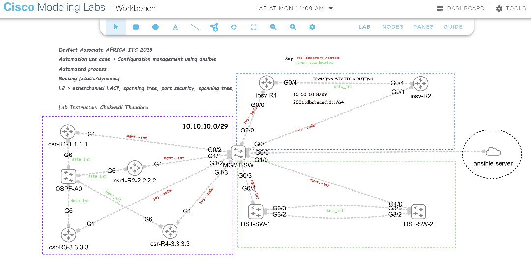The image size is (531, 260).
Task: Open the LAB tab
Action: 364,27
